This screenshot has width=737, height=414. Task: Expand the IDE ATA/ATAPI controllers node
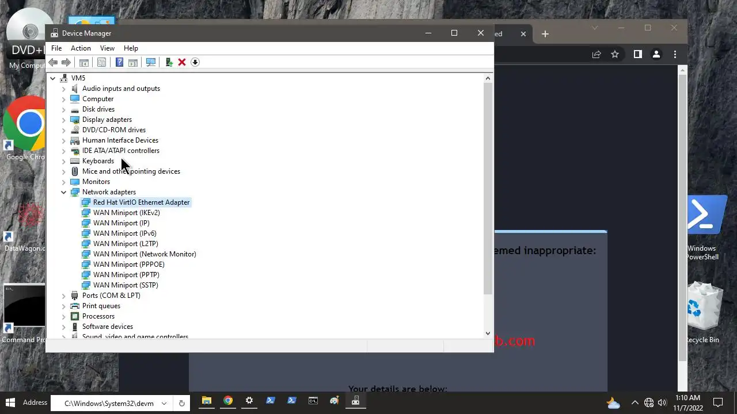click(64, 151)
